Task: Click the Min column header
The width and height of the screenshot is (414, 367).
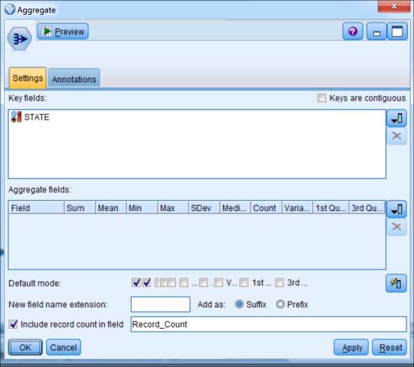Action: click(142, 208)
